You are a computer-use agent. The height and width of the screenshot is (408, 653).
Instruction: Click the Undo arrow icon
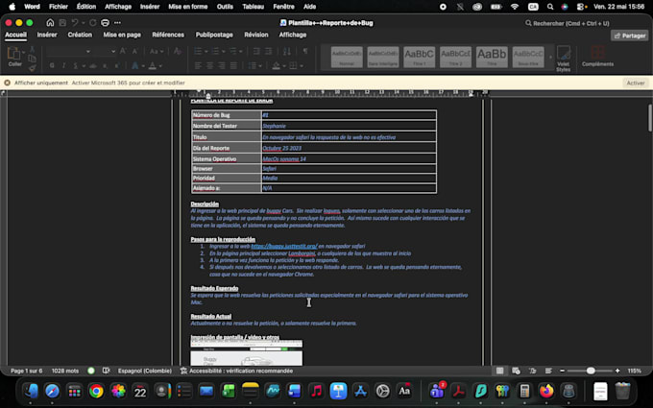(75, 23)
